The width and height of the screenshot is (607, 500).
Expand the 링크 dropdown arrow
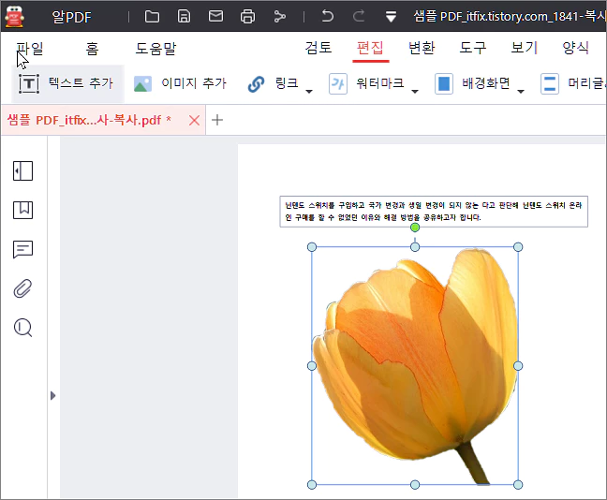pyautogui.click(x=309, y=92)
